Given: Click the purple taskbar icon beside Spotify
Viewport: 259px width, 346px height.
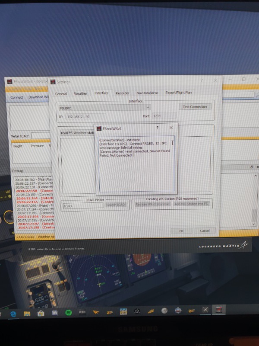Looking at the screenshot, I should point(55,313).
